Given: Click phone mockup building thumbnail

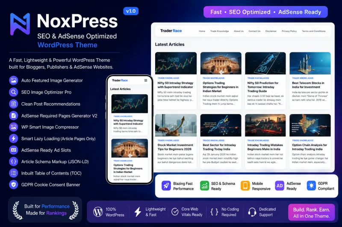Looking at the screenshot, I should [130, 148].
